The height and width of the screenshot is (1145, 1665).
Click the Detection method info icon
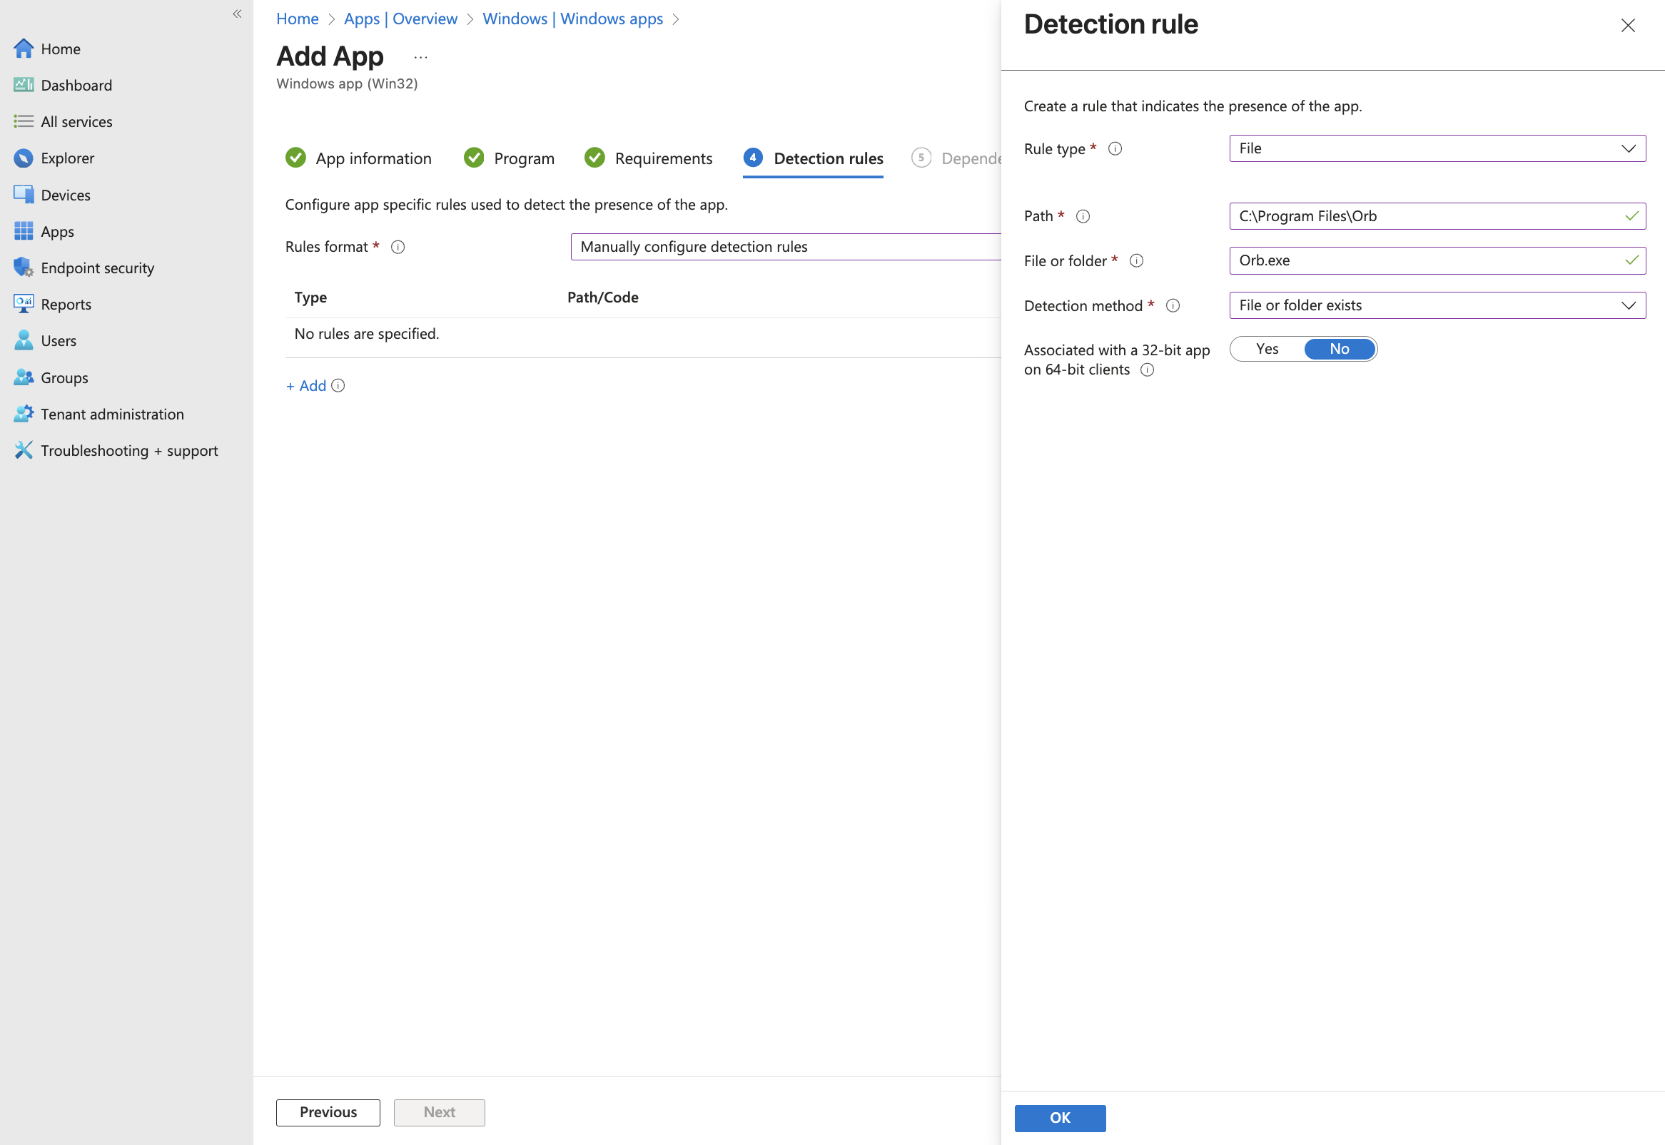tap(1173, 305)
